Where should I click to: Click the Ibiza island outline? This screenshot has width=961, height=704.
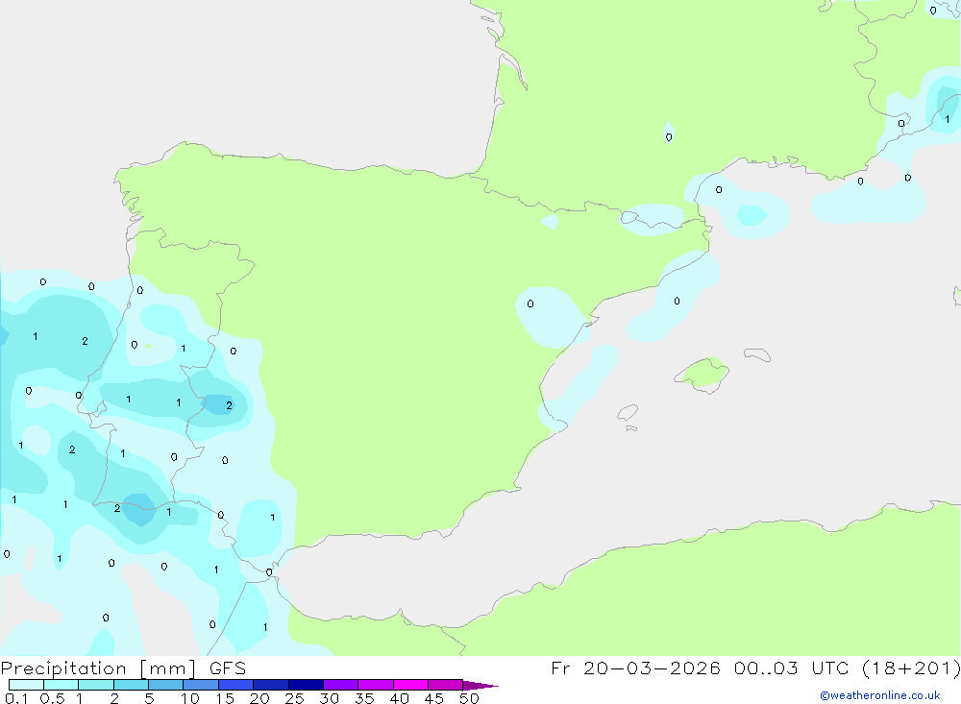(628, 413)
